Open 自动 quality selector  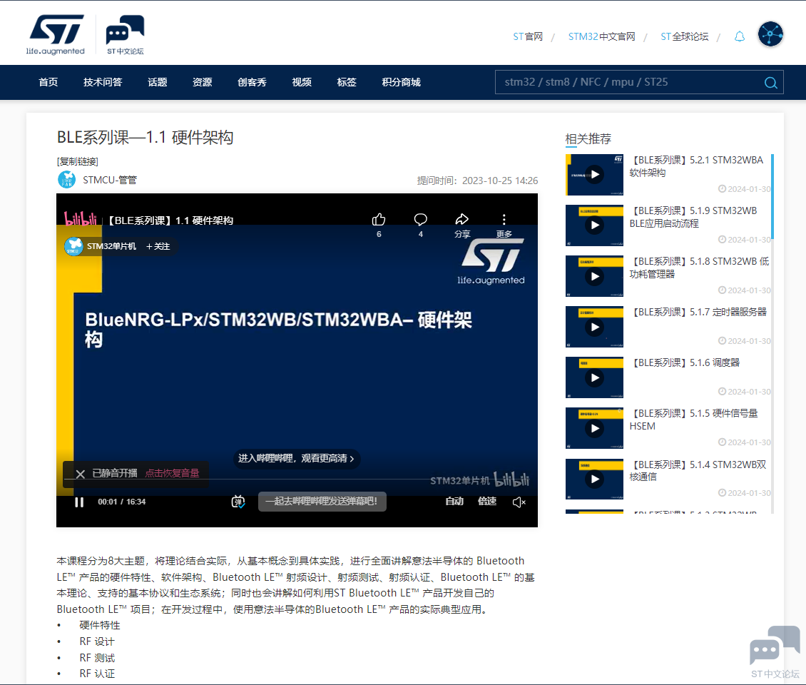(x=454, y=501)
